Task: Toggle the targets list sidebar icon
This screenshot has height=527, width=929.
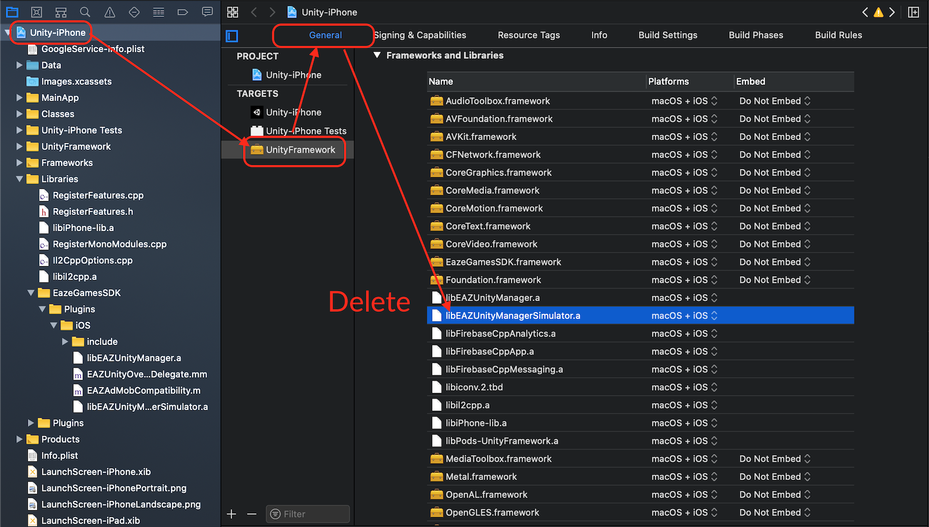Action: 232,36
